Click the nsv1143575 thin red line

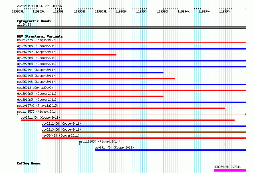[131, 114]
